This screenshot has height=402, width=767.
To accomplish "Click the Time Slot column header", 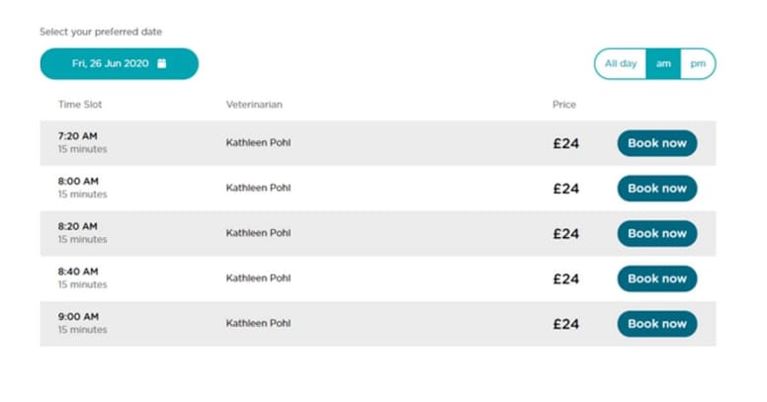I will click(80, 105).
